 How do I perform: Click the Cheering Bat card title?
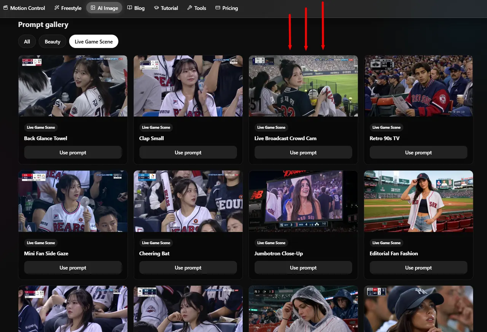click(x=154, y=254)
